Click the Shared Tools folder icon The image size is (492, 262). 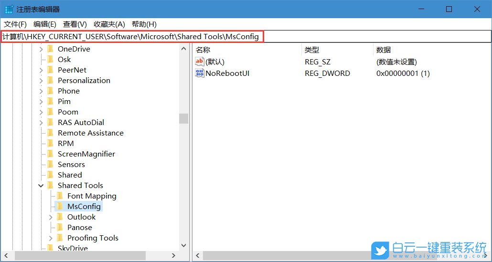click(50, 186)
